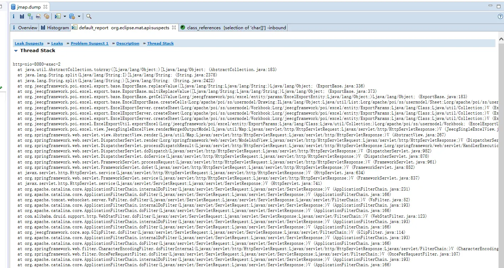Follow the Leak Suspects breadcrumb link
Viewport: 504px width, 268px height.
tap(29, 44)
